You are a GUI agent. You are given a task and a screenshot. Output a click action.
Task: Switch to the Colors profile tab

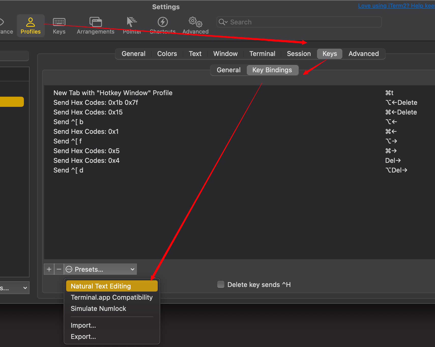click(167, 54)
